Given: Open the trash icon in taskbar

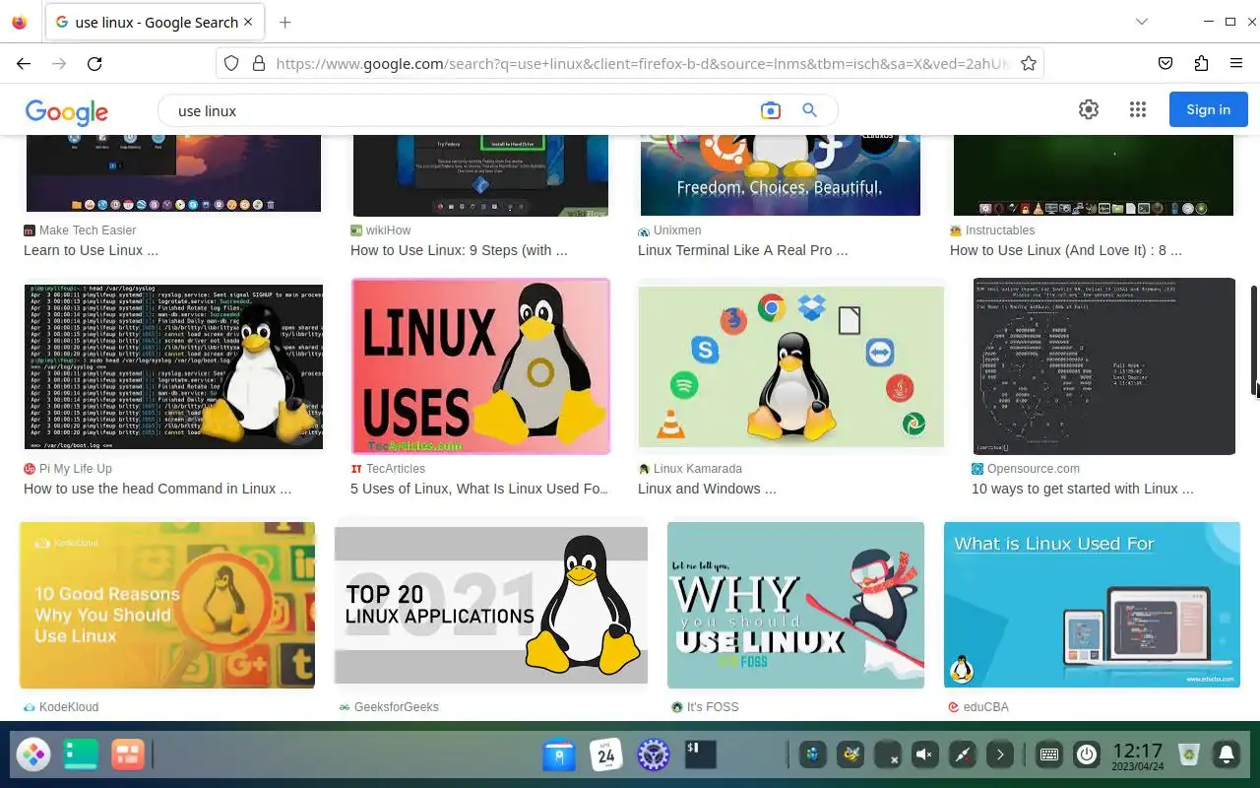Looking at the screenshot, I should point(1190,755).
